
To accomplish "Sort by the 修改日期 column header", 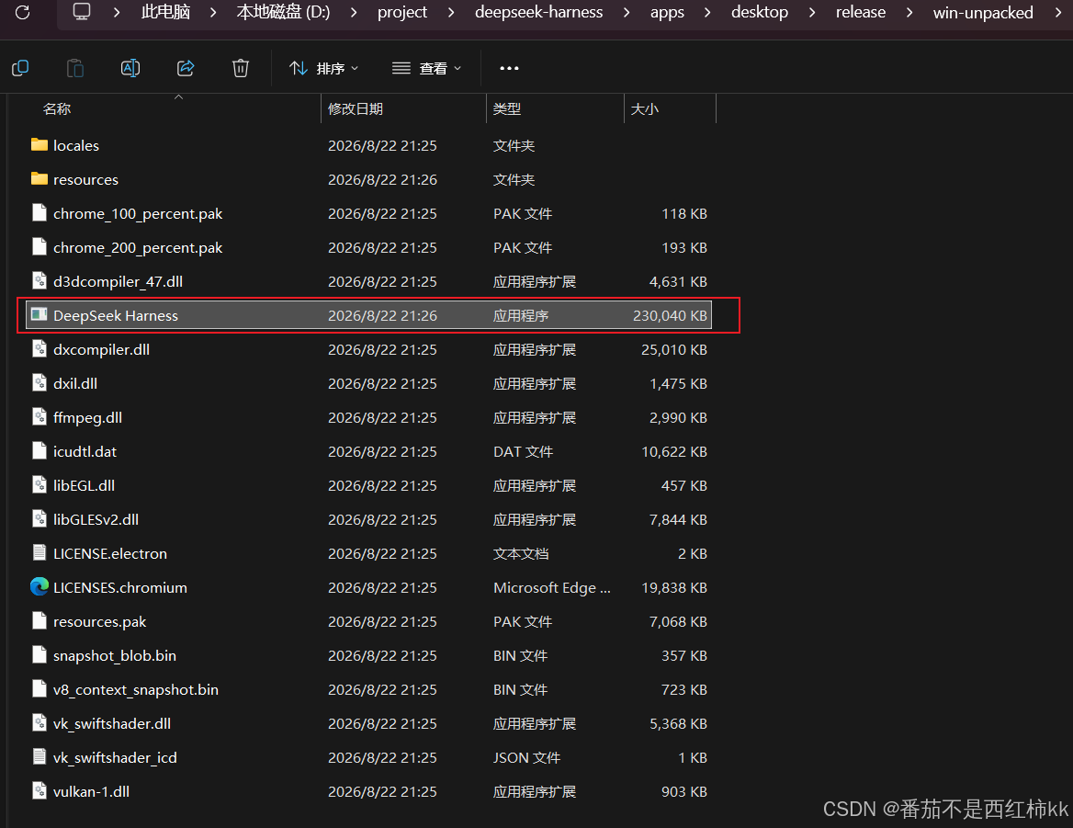I will pos(356,108).
